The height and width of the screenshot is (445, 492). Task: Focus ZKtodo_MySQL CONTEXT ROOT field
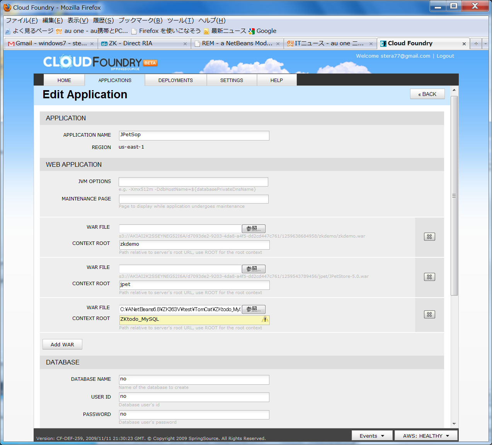click(194, 320)
